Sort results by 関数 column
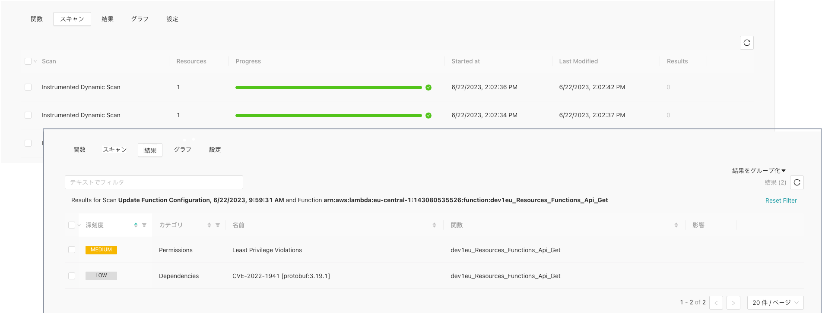The height and width of the screenshot is (313, 822). (676, 225)
